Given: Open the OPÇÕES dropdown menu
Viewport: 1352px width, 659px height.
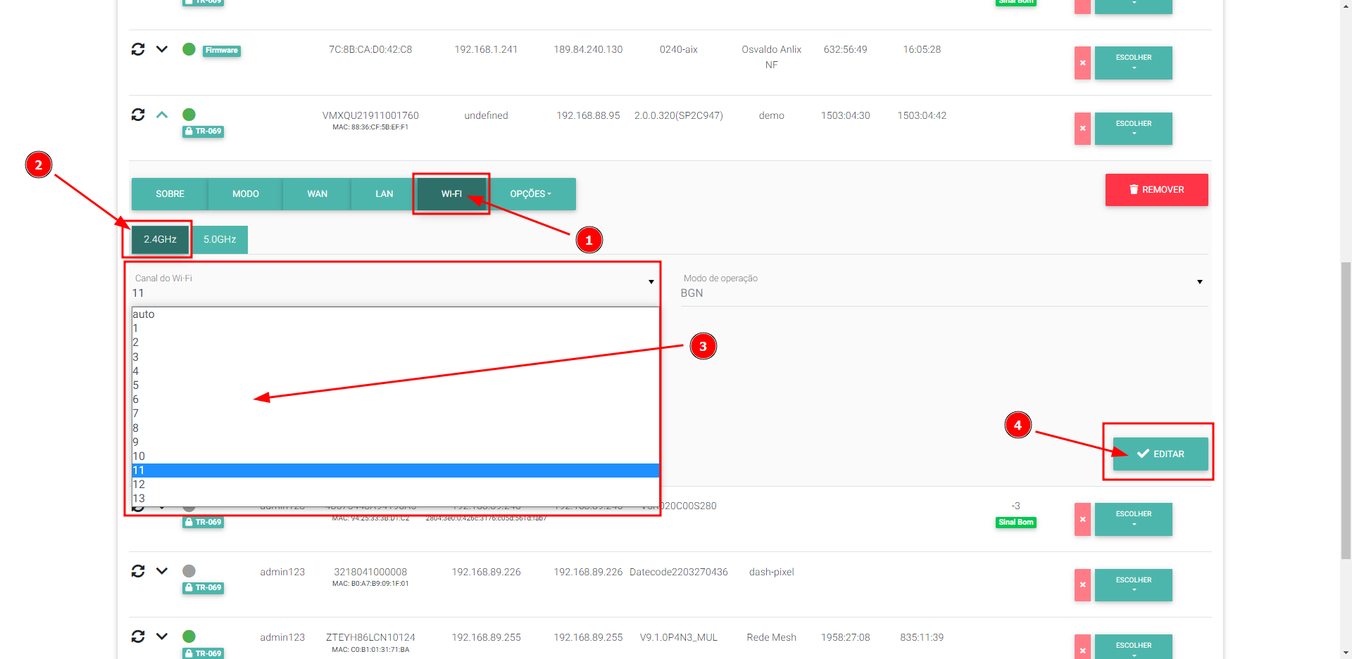Looking at the screenshot, I should coord(531,194).
